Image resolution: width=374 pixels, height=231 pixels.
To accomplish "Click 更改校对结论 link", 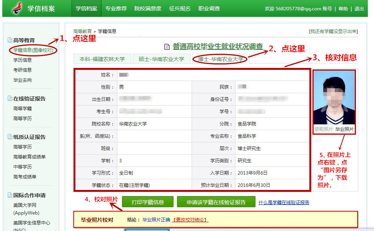I will [x=190, y=220].
